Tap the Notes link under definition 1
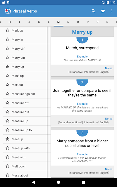The image size is (117, 187). (x=109, y=68)
